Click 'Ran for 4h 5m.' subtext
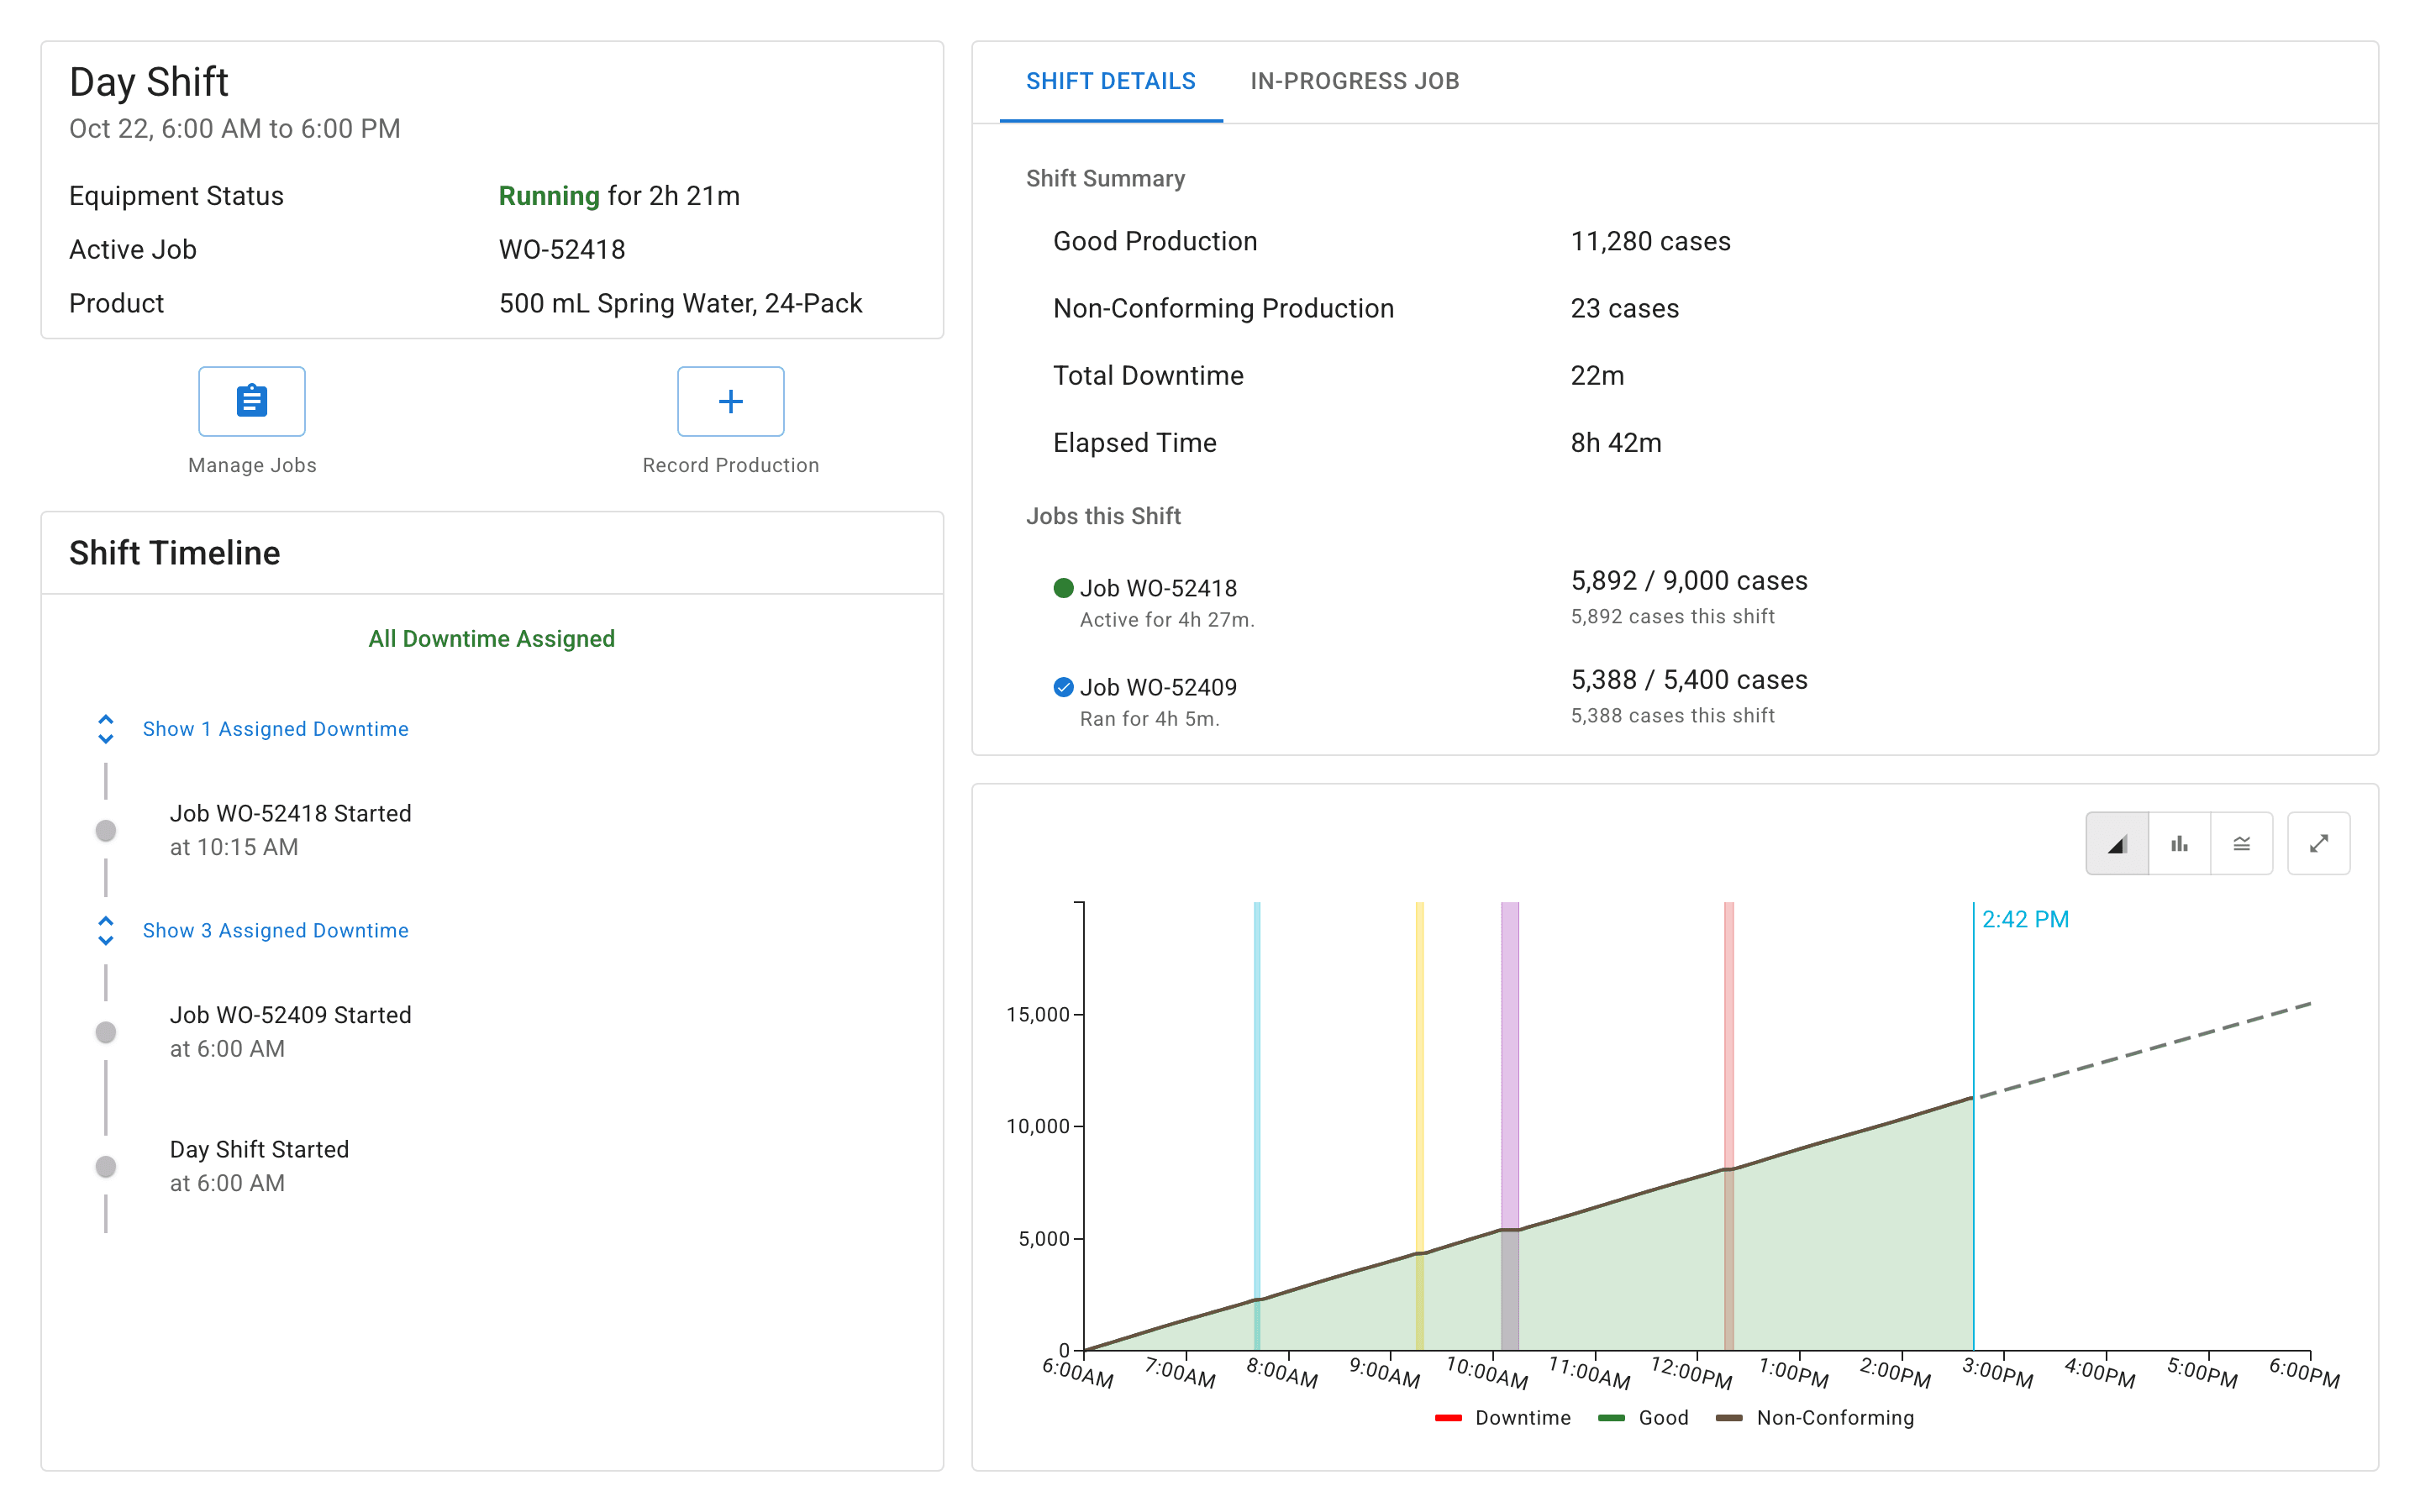 tap(1149, 719)
